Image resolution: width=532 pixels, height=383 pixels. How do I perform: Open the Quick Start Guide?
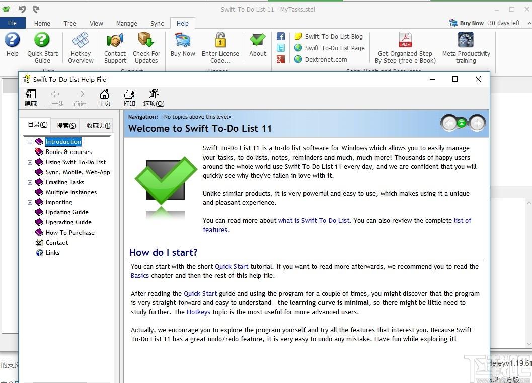tap(42, 48)
